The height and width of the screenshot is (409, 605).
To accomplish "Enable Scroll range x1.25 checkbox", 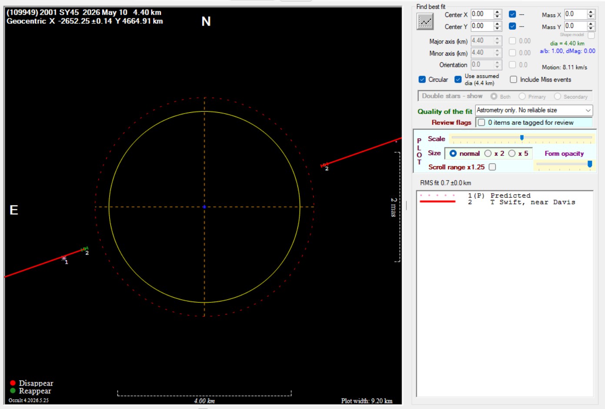I will [x=492, y=167].
